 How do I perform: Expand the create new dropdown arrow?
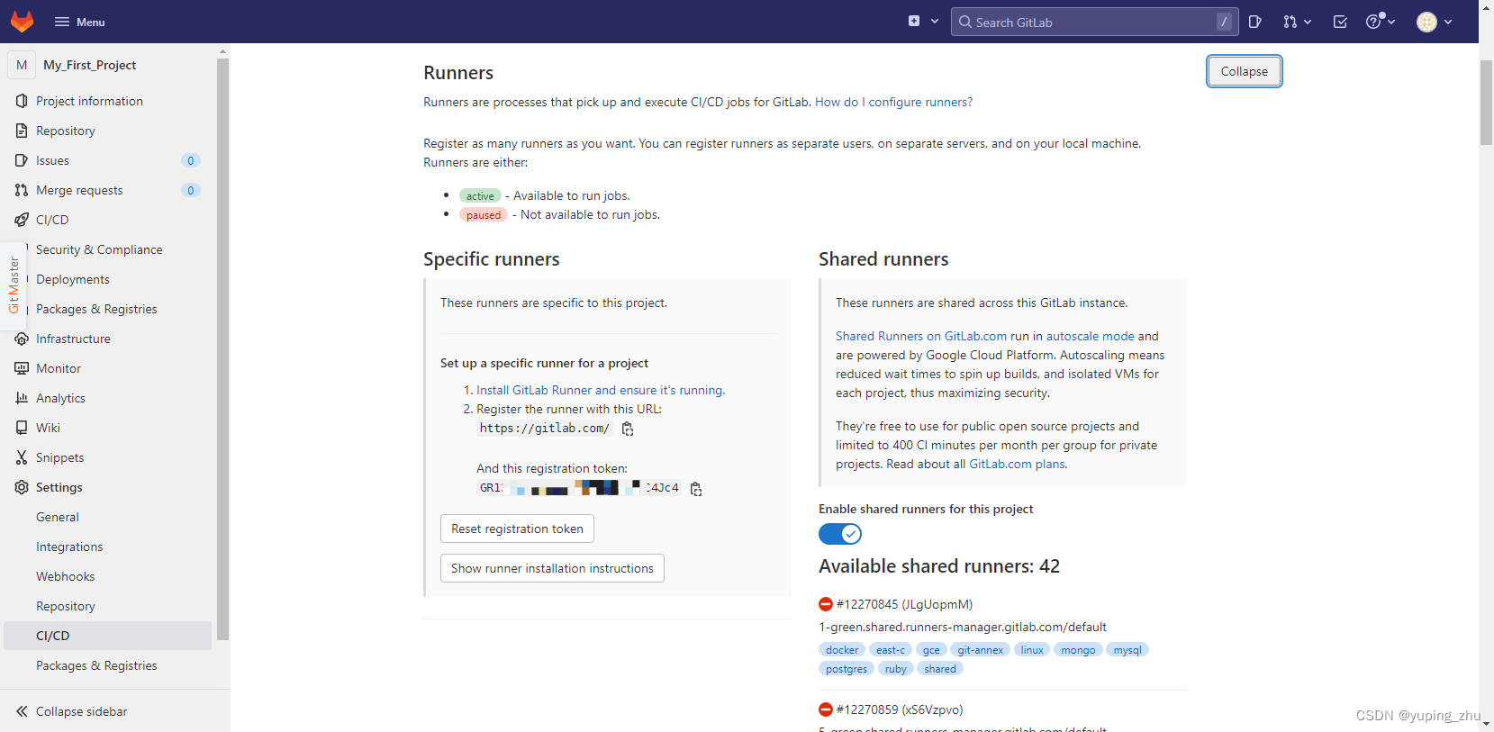click(x=935, y=22)
